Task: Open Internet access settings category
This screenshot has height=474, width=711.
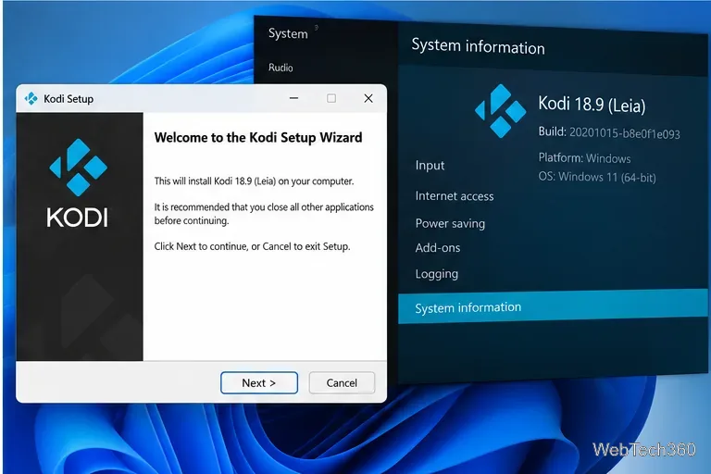Action: click(x=455, y=196)
